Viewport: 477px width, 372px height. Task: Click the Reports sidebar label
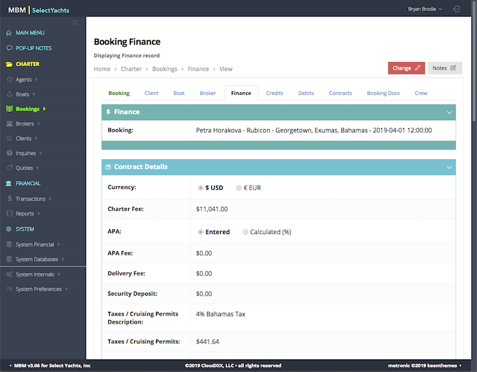coord(25,214)
